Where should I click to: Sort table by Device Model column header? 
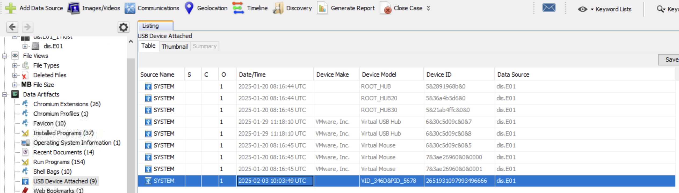point(379,75)
